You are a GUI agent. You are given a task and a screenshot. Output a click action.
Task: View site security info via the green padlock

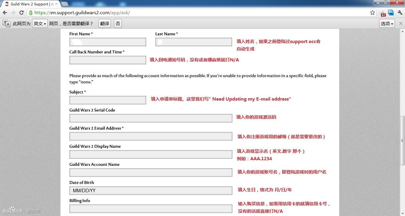[30, 13]
